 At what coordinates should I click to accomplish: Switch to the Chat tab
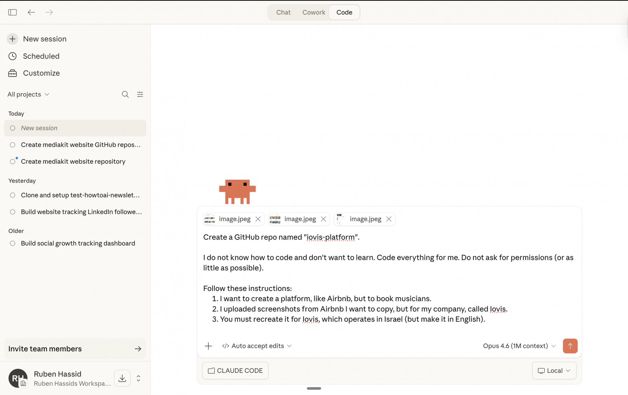pos(283,12)
